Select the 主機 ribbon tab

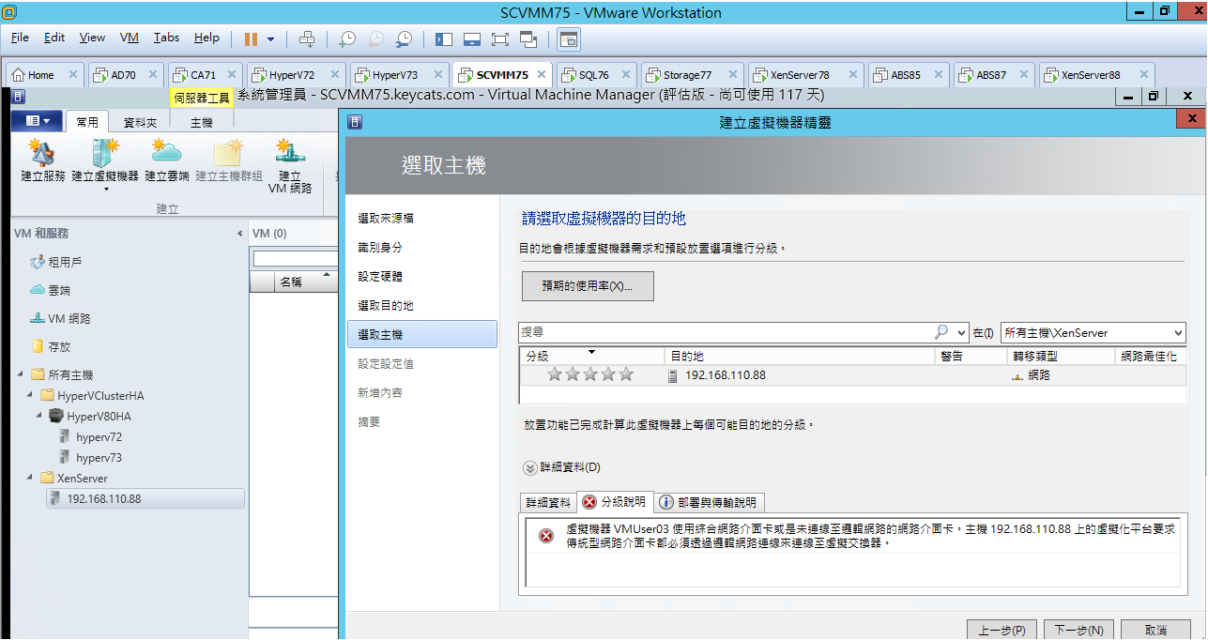201,122
